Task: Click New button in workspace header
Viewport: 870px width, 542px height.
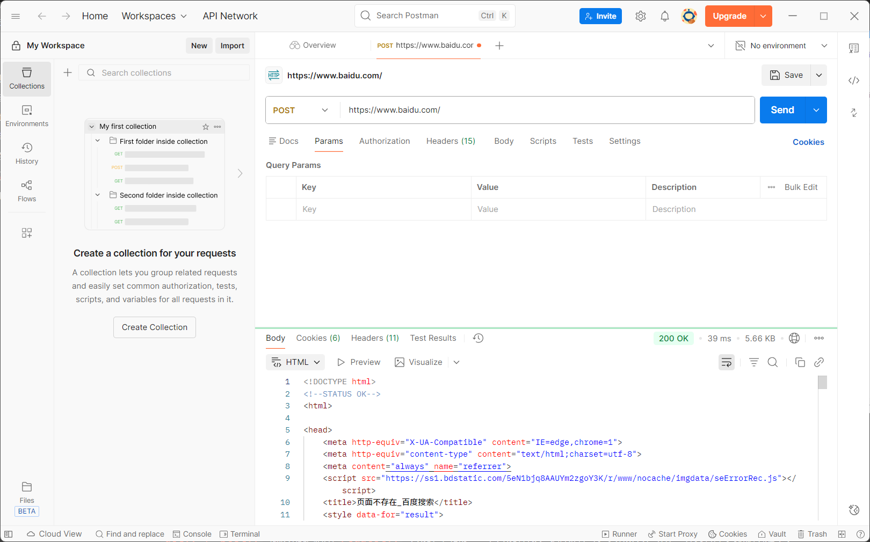Action: pos(199,46)
